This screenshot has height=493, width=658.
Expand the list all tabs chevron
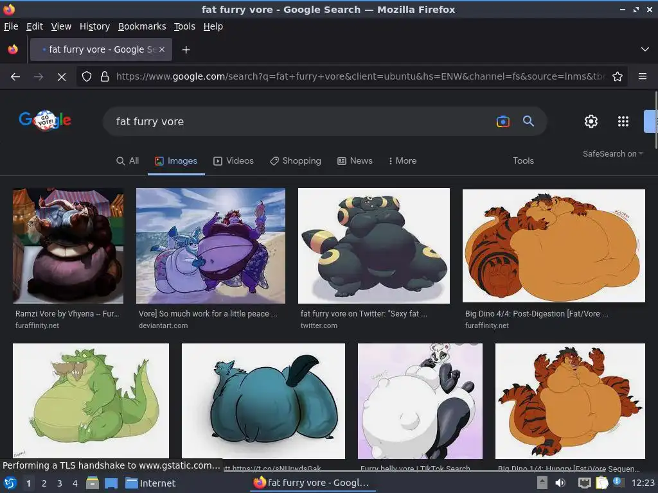[645, 49]
